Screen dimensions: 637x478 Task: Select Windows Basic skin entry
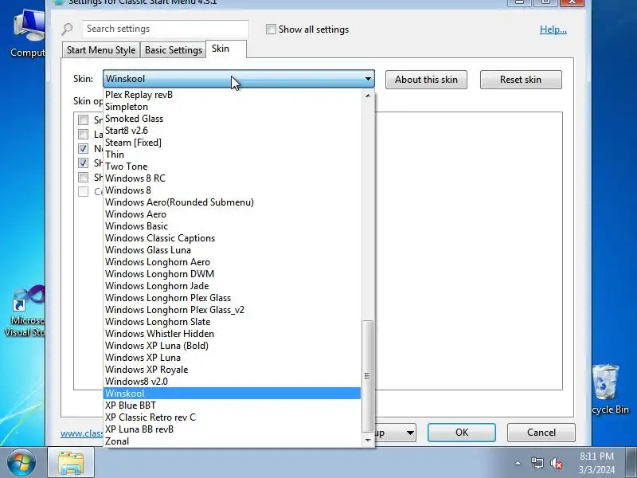(233, 226)
